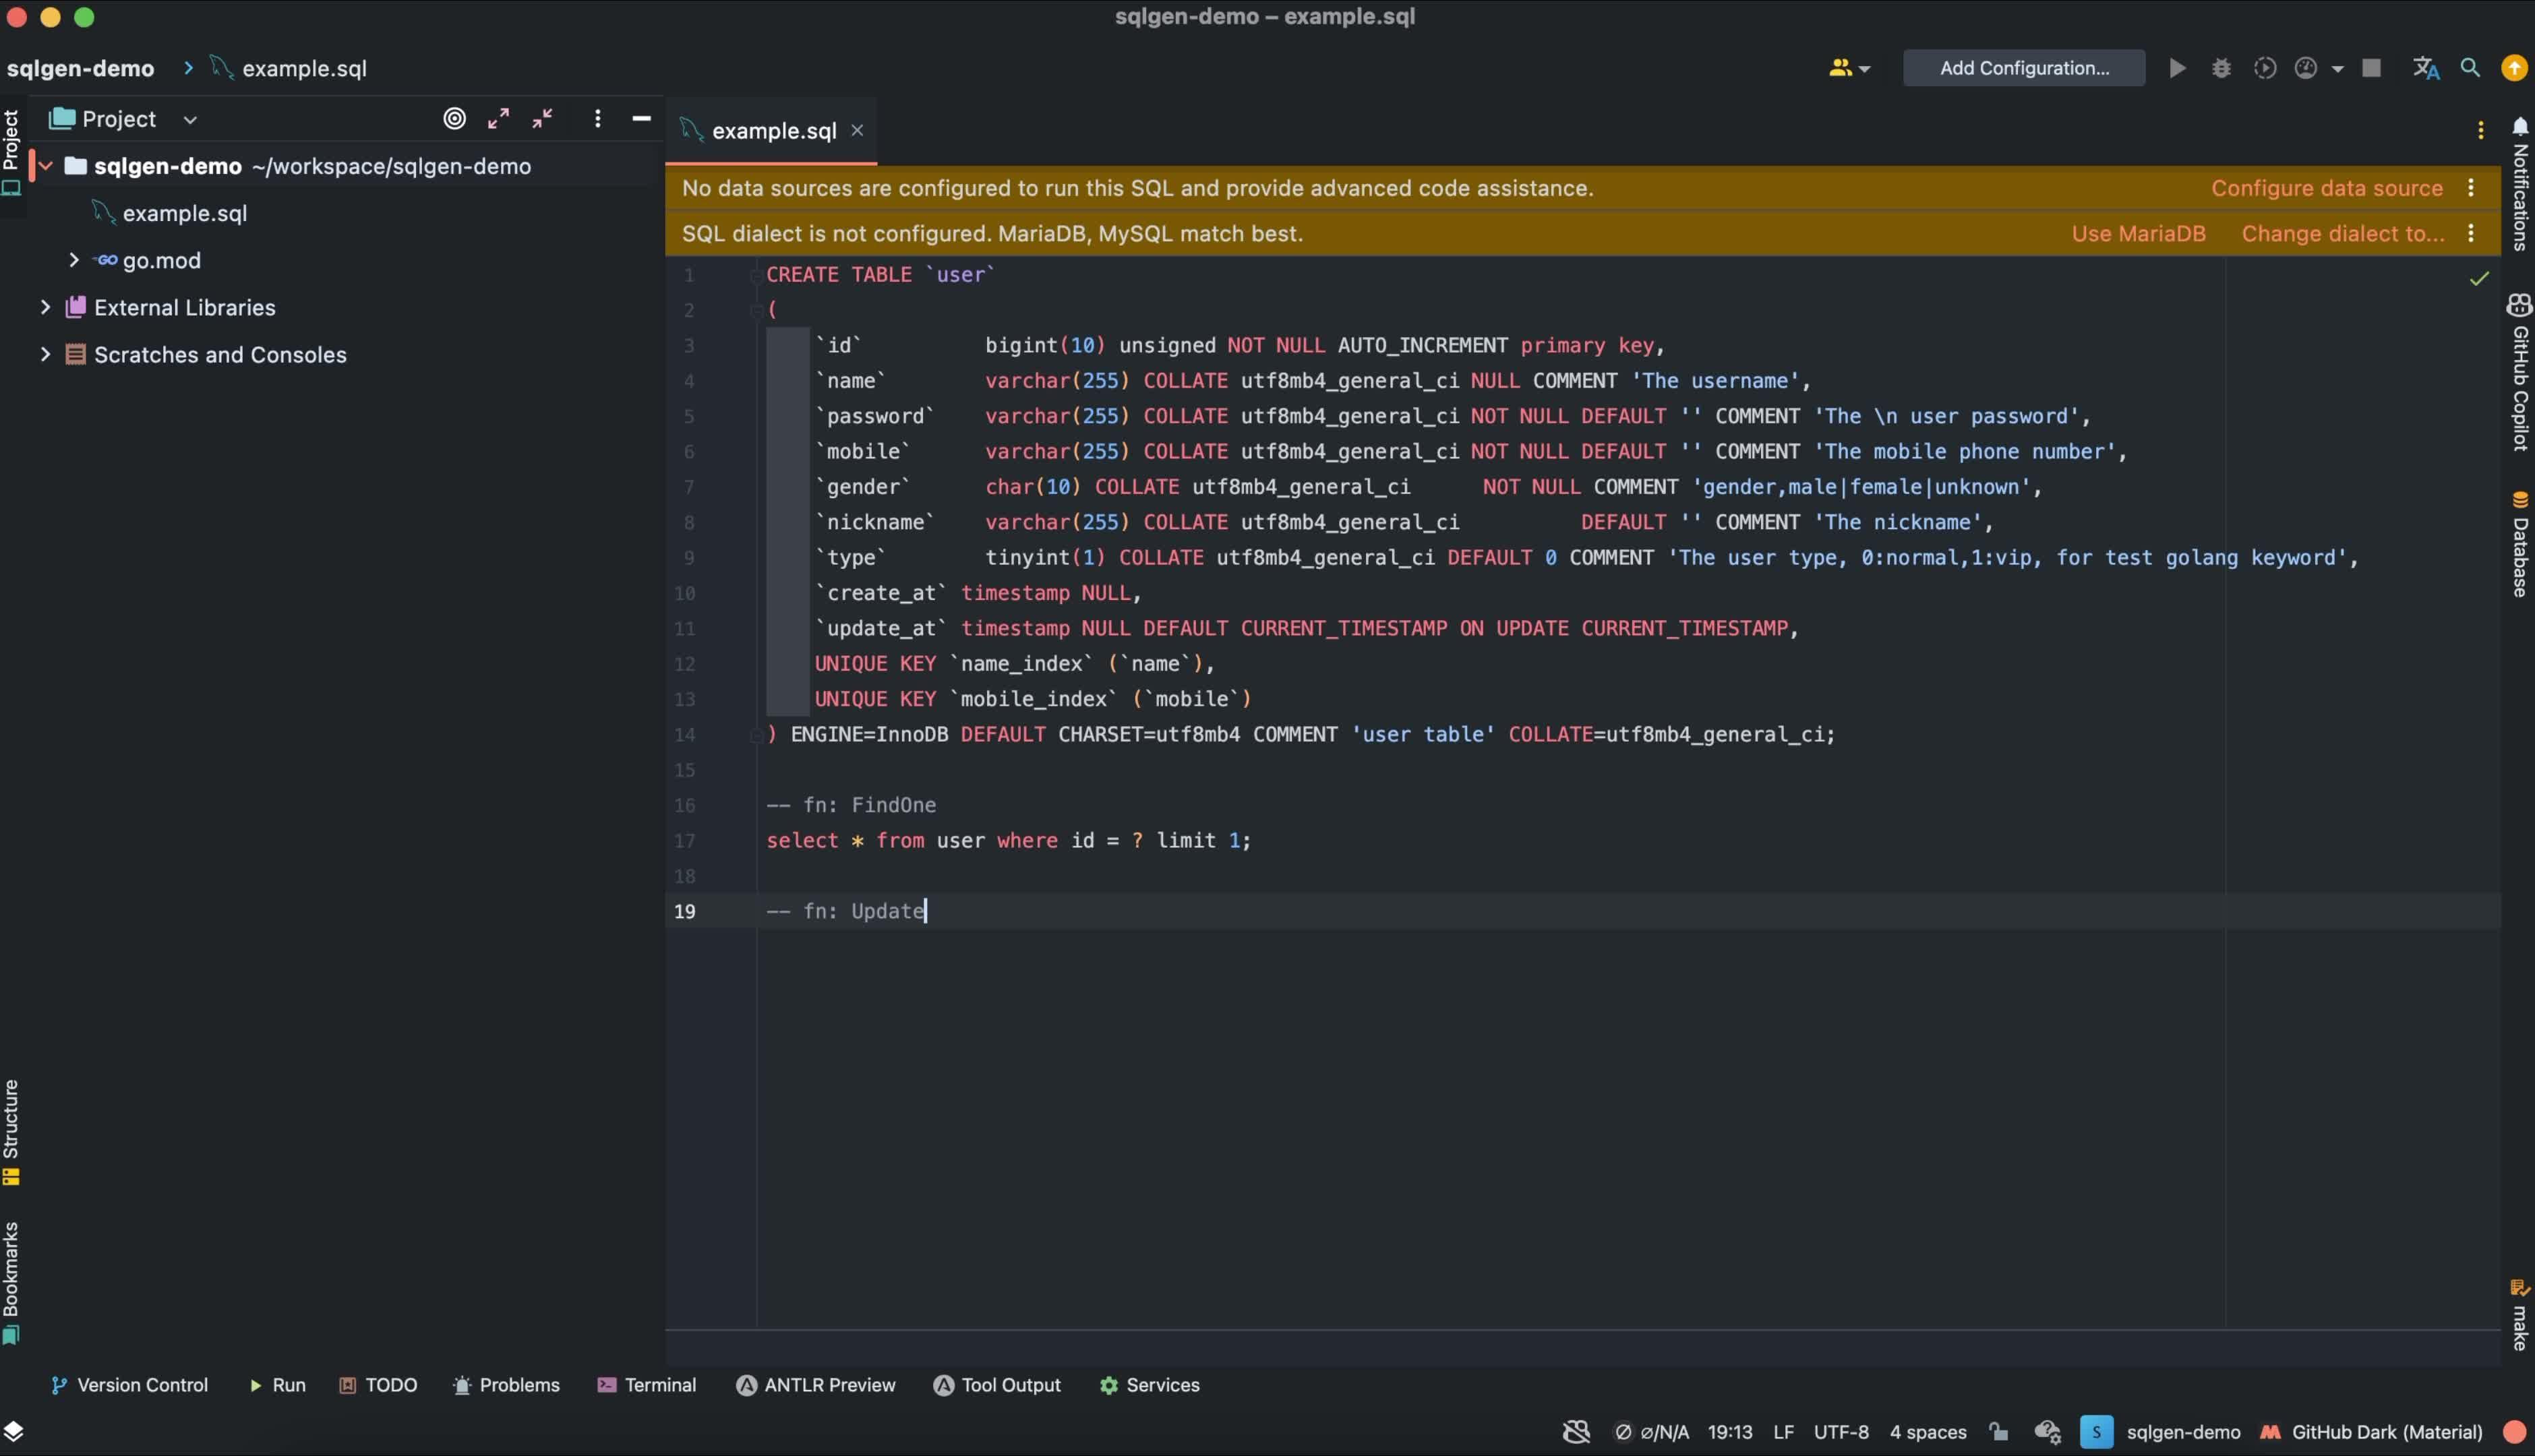This screenshot has width=2535, height=1456.
Task: Click the Select Opened File target icon
Action: [454, 119]
